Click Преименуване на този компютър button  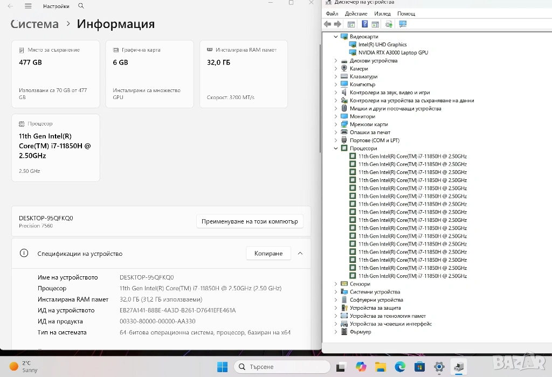pyautogui.click(x=250, y=221)
